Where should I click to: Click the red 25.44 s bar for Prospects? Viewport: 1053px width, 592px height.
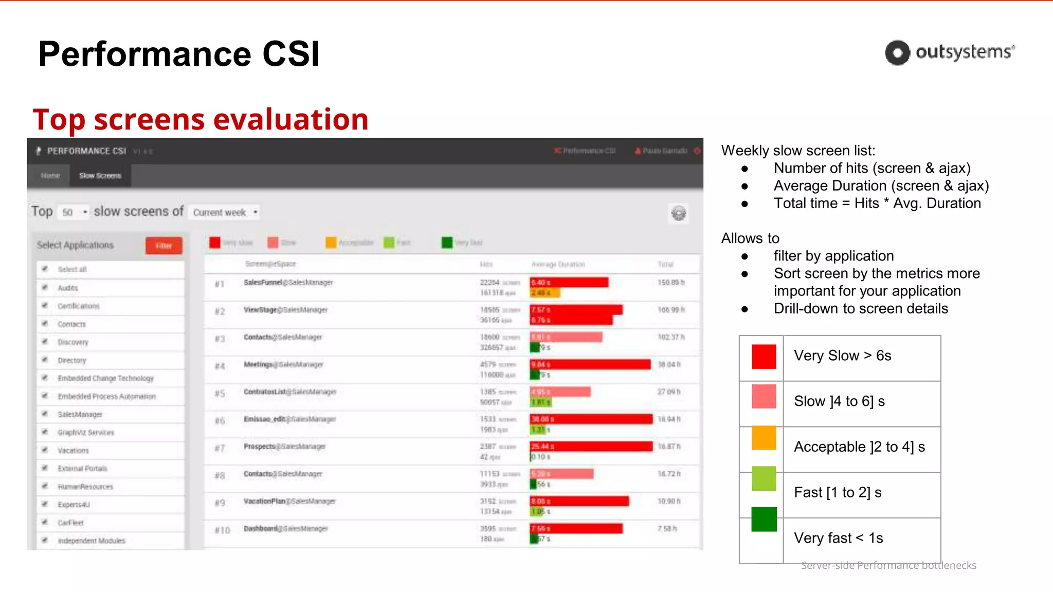tap(591, 447)
